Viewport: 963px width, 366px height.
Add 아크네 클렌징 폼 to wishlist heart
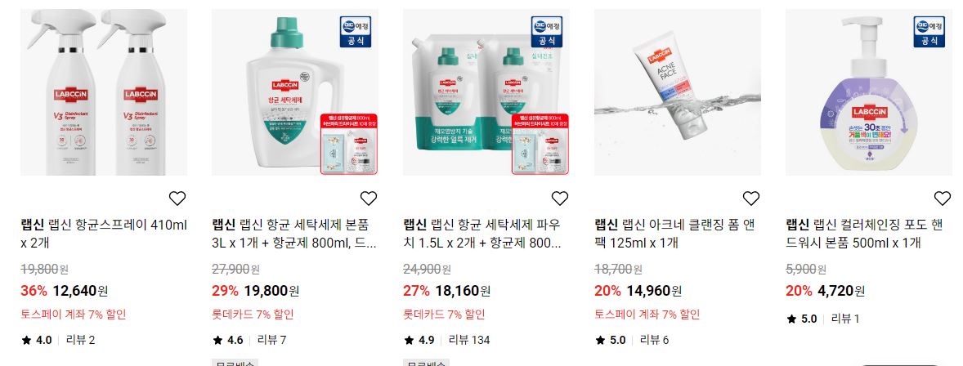coord(751,199)
